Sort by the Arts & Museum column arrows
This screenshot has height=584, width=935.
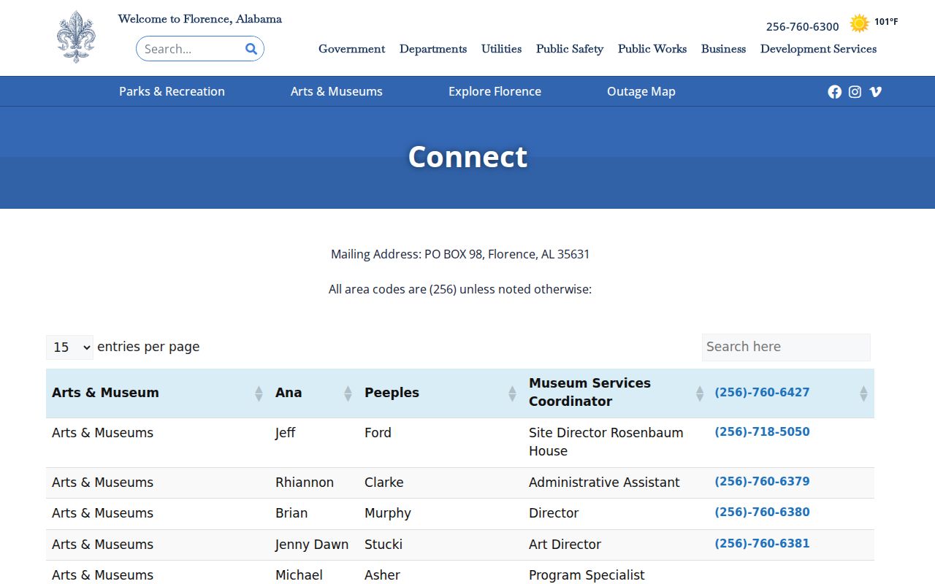[x=259, y=393]
